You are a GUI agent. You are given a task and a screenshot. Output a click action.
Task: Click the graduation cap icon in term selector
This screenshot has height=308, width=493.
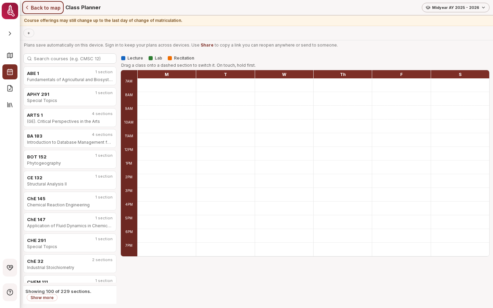428,8
